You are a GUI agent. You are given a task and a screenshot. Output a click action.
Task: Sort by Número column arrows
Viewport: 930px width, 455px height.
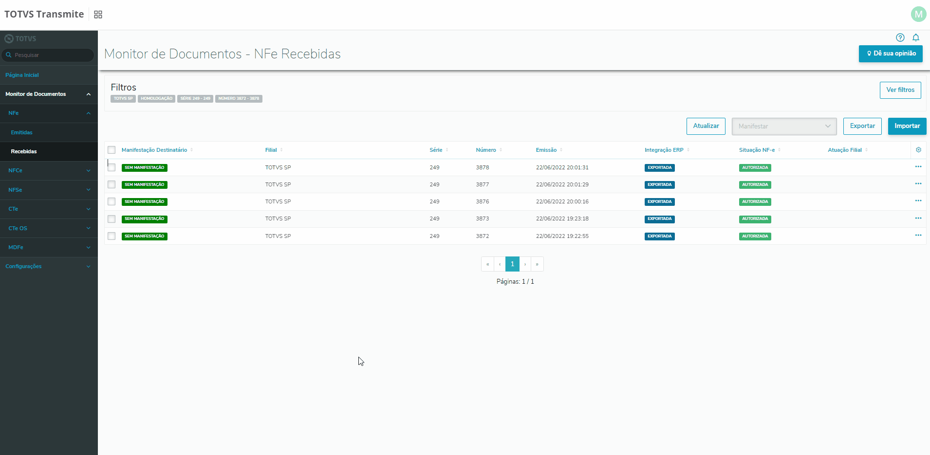501,150
